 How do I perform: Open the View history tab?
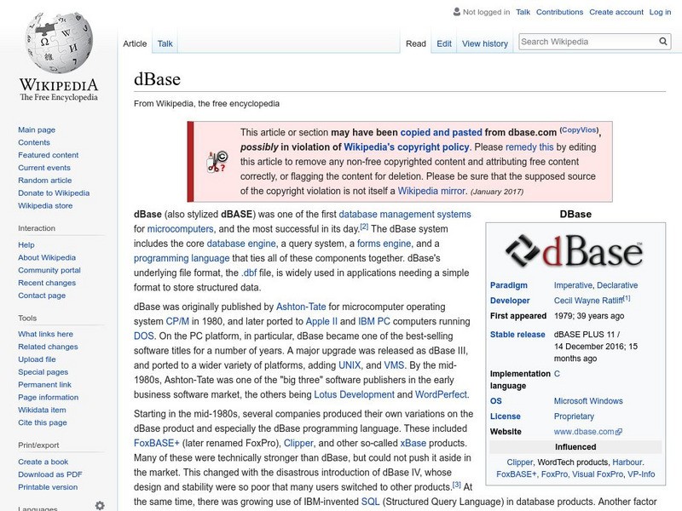click(x=484, y=43)
